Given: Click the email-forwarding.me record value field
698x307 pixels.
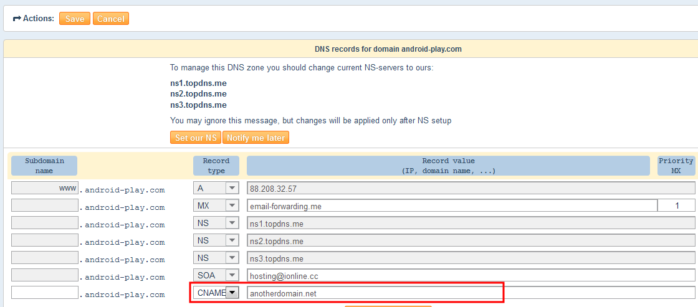Looking at the screenshot, I should pyautogui.click(x=452, y=205).
